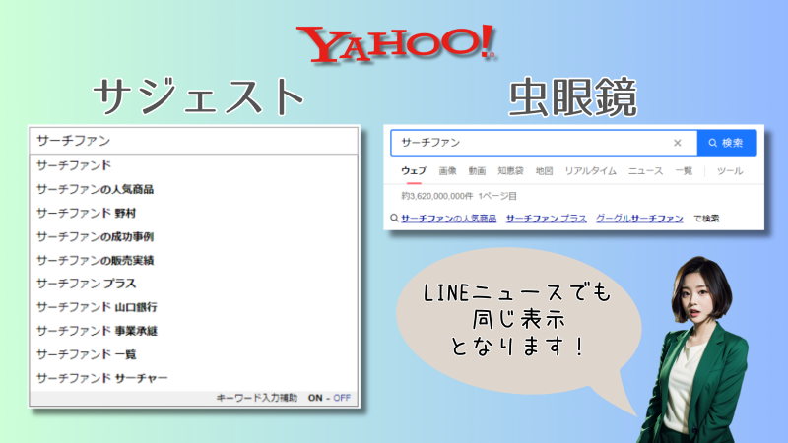Choose suggestion サーチファンの人気商品 in list

(193, 189)
